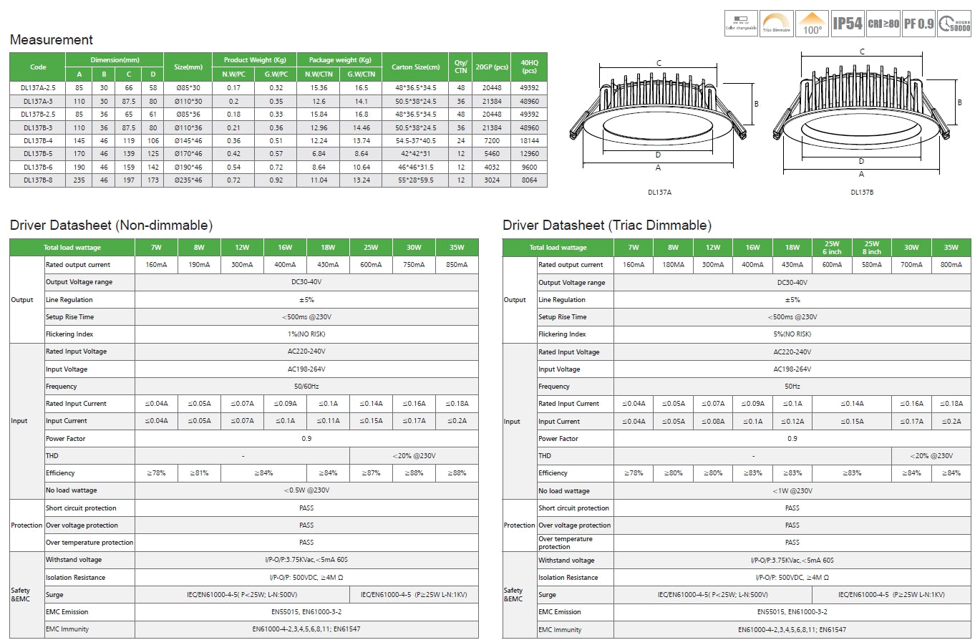
Task: Click the 50/60Hz frequency value
Action: pos(306,387)
